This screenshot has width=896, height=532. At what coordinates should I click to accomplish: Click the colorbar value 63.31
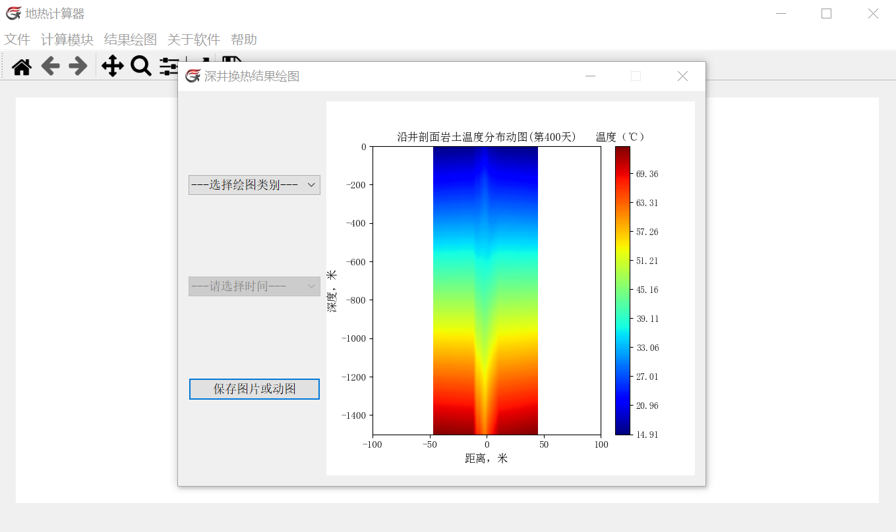click(x=647, y=203)
